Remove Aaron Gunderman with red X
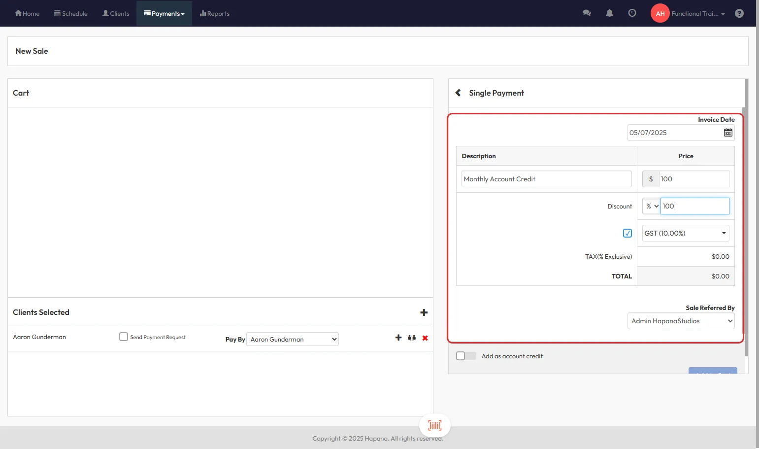This screenshot has width=759, height=449. click(x=425, y=338)
